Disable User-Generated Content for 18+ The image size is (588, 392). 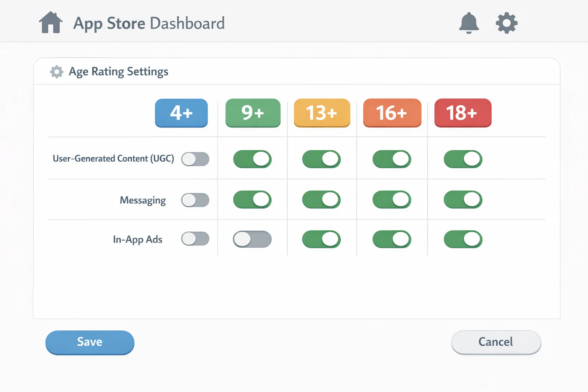click(462, 159)
